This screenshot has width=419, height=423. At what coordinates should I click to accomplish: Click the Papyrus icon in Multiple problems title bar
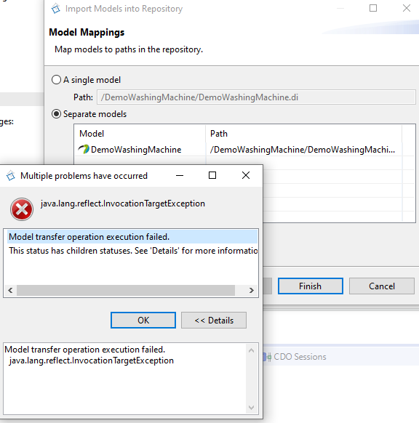(x=10, y=176)
